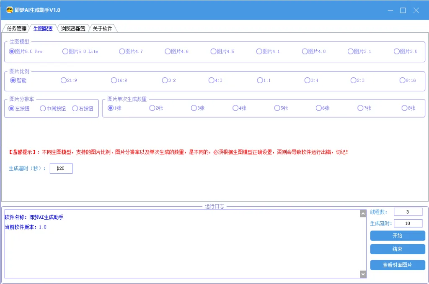Open the 任务管理 tab
This screenshot has height=284, width=429.
pos(16,28)
